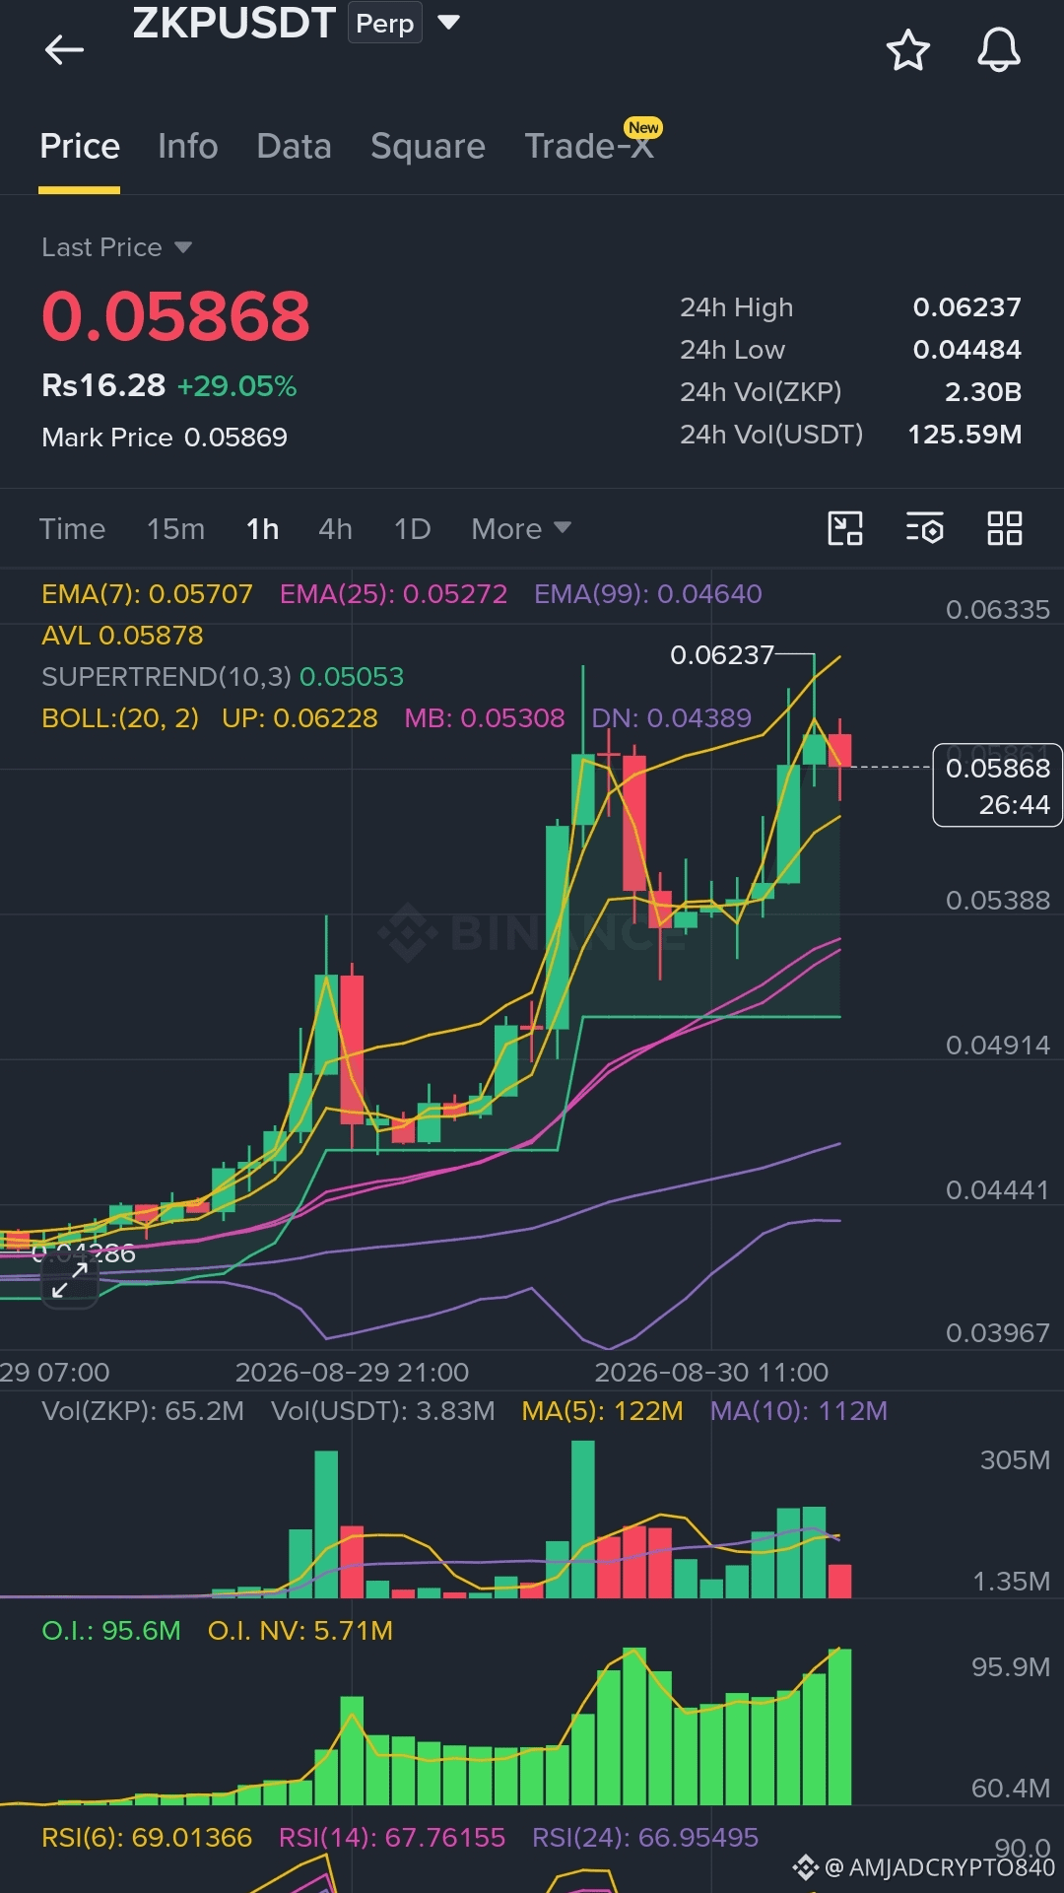The width and height of the screenshot is (1064, 1893).
Task: Expand chart to fullscreen with arrows icon
Action: (70, 1281)
